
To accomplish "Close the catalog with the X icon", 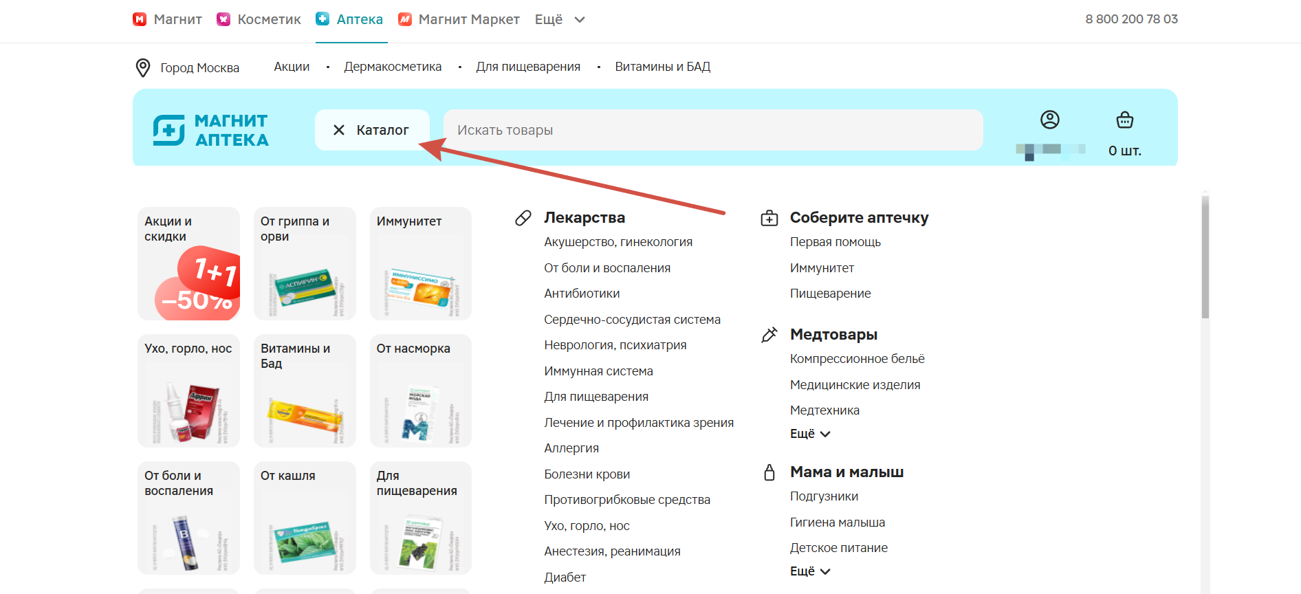I will point(339,130).
